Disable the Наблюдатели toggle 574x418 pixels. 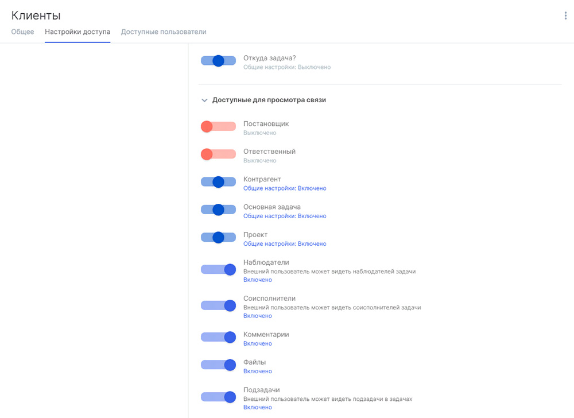click(218, 269)
